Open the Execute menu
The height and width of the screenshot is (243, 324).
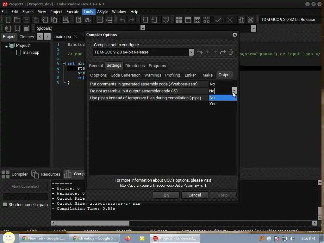[73, 12]
